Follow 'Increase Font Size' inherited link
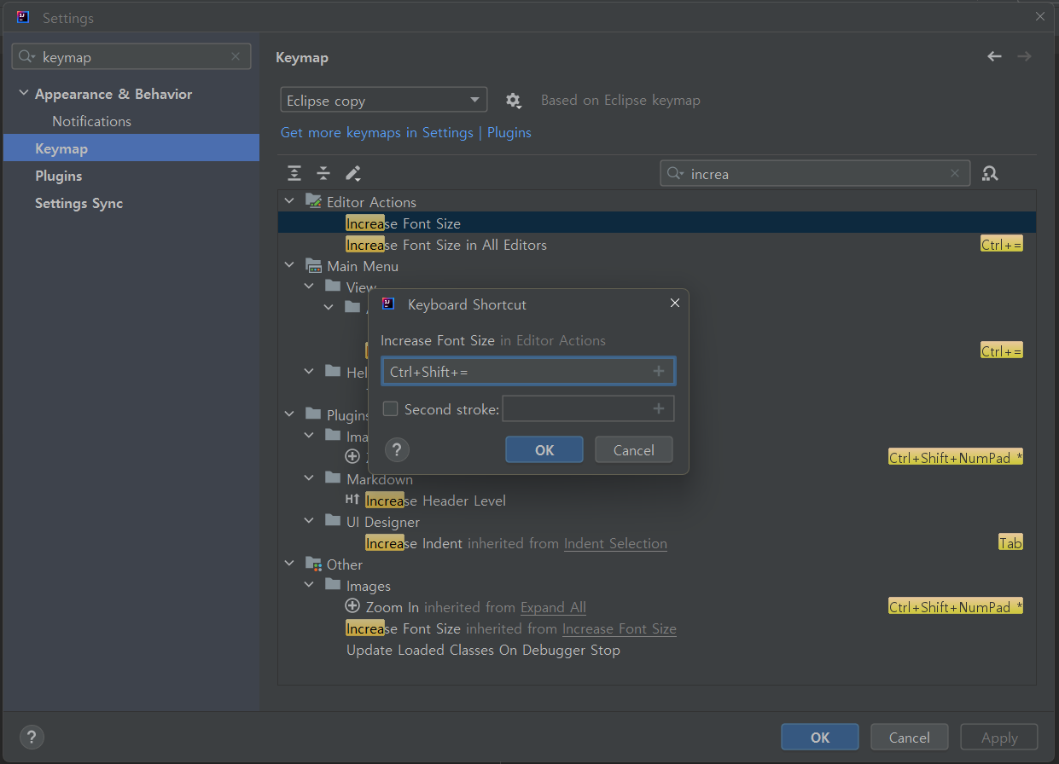 tap(620, 628)
